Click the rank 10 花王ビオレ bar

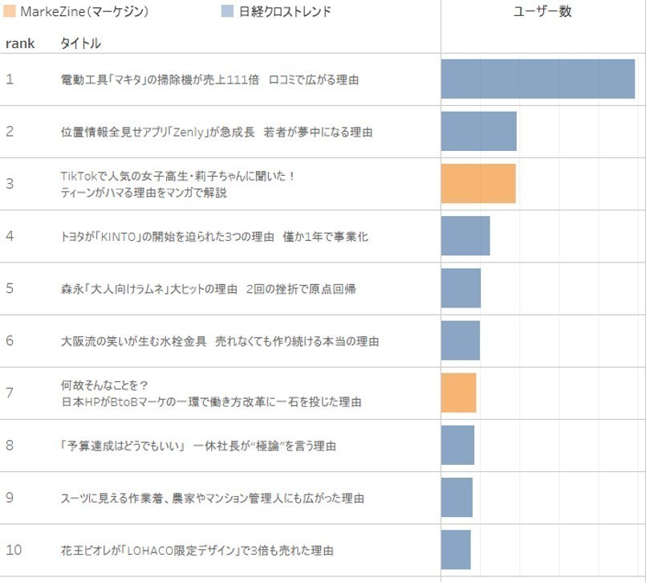point(456,550)
